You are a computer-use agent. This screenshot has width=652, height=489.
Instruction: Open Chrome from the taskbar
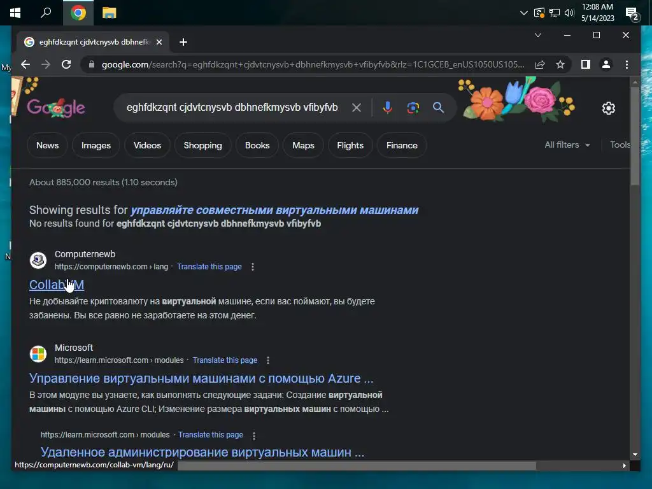(x=78, y=13)
